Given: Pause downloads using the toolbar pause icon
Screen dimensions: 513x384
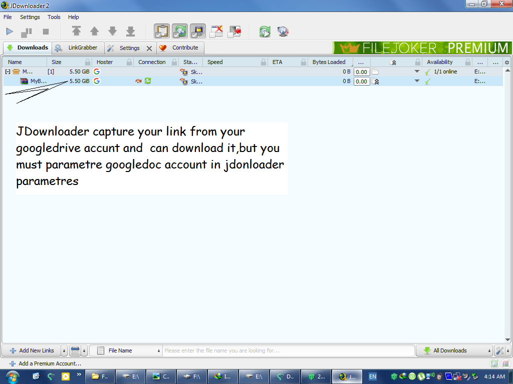Looking at the screenshot, I should tap(27, 32).
